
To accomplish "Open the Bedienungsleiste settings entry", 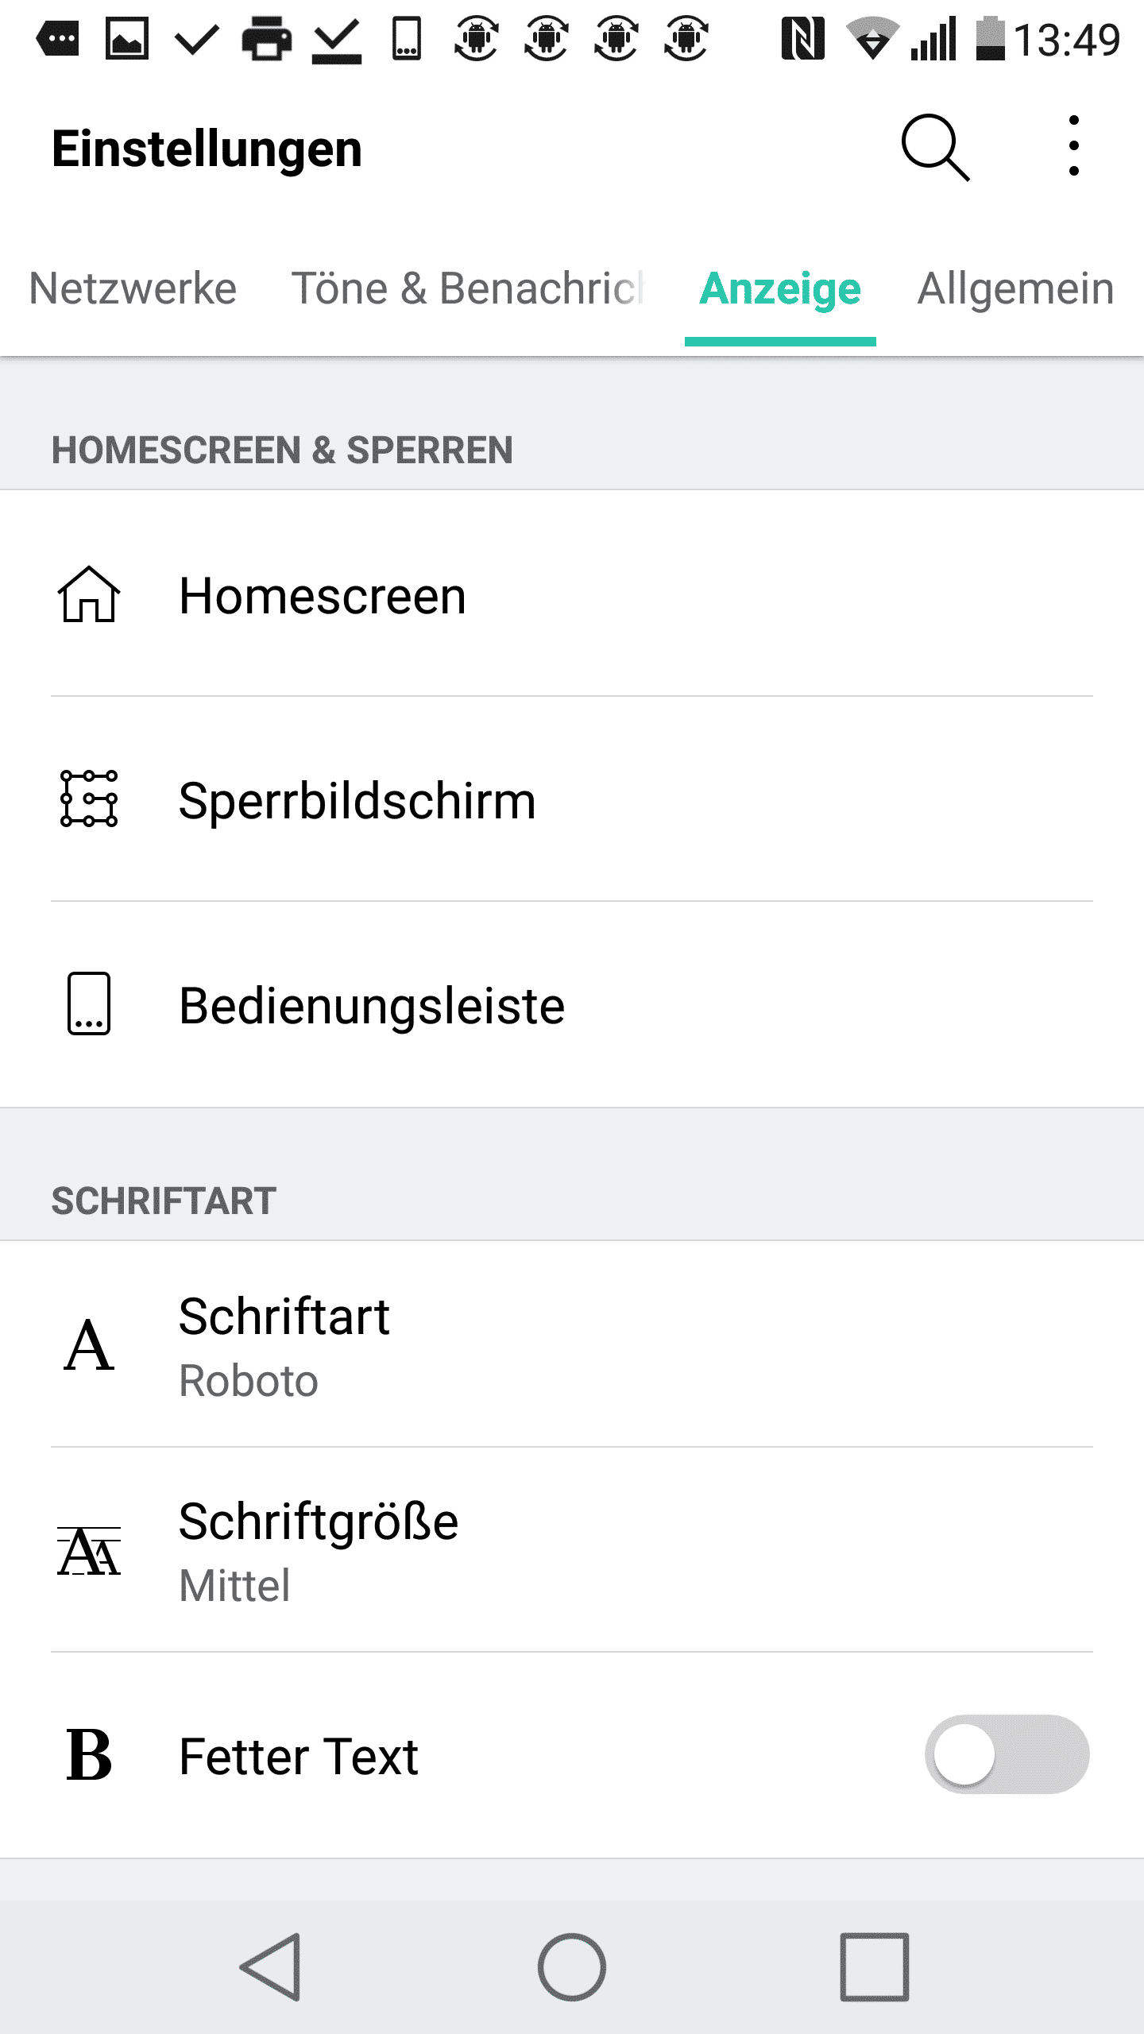I will coord(572,1005).
